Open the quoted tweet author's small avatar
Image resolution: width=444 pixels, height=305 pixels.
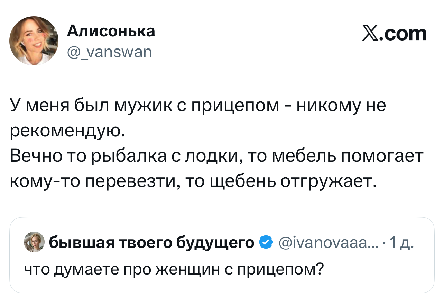(34, 243)
